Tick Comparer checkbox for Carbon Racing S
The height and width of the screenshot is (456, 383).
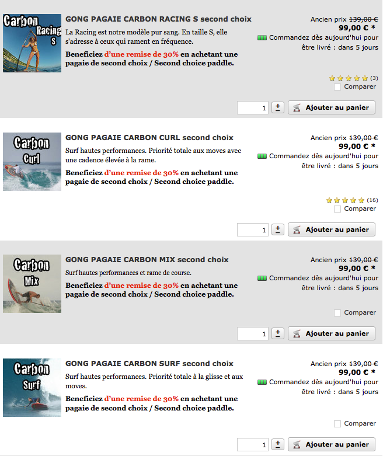click(x=337, y=87)
